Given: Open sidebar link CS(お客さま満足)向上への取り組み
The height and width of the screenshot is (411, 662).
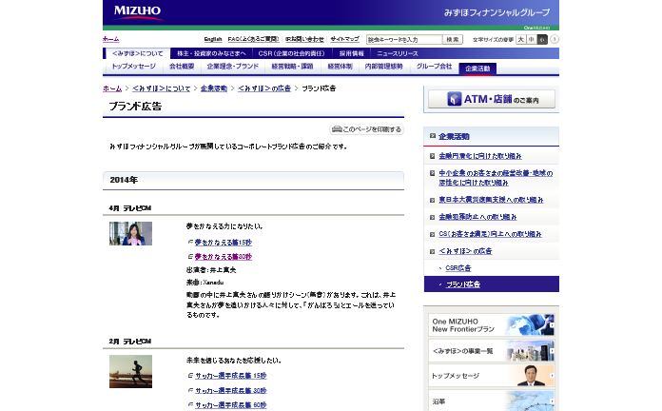Looking at the screenshot, I should point(490,234).
